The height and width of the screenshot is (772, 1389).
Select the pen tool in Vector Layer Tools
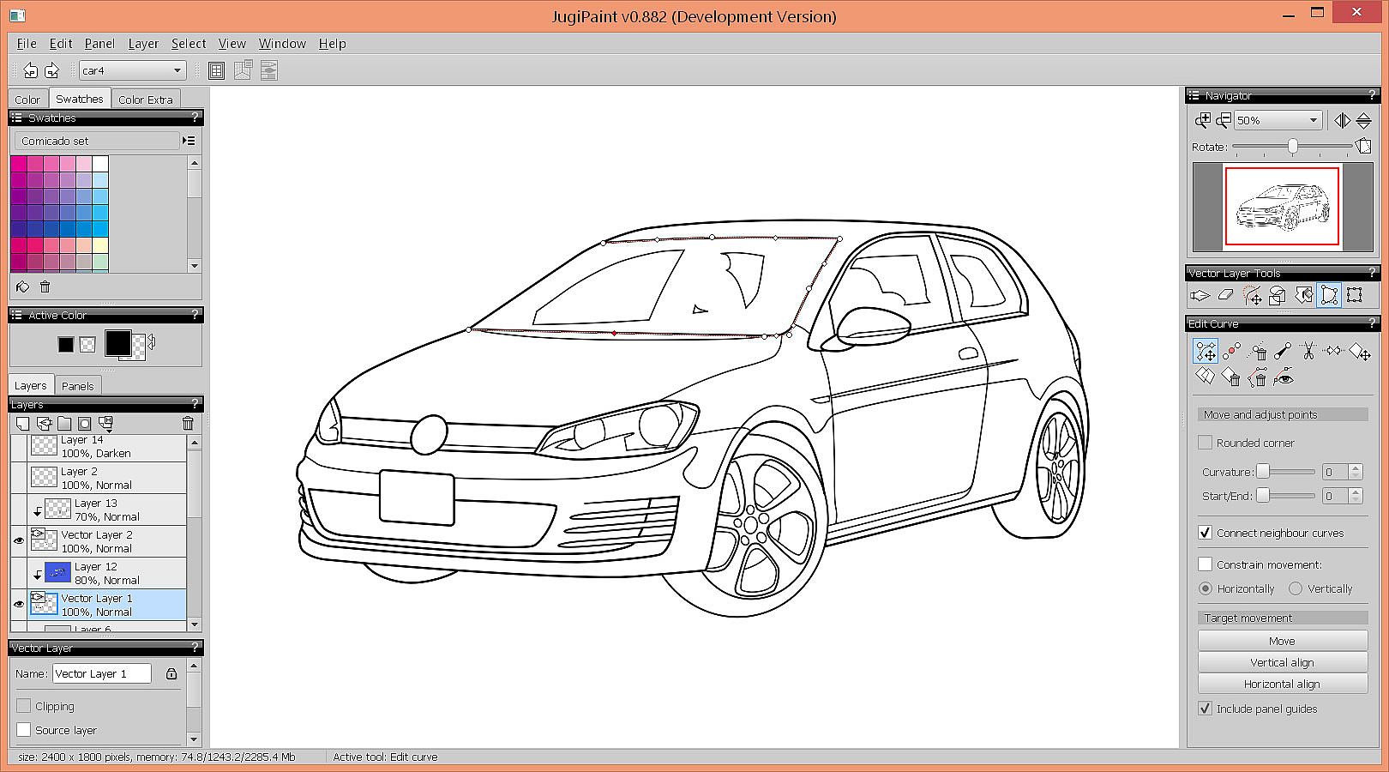[1200, 296]
